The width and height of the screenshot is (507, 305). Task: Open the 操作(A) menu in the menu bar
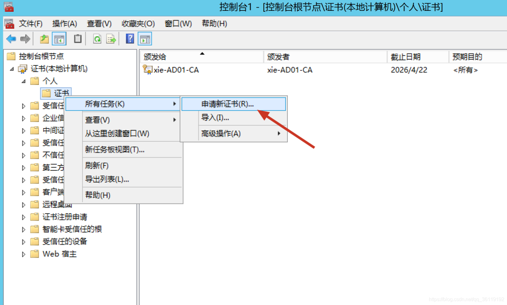(65, 23)
